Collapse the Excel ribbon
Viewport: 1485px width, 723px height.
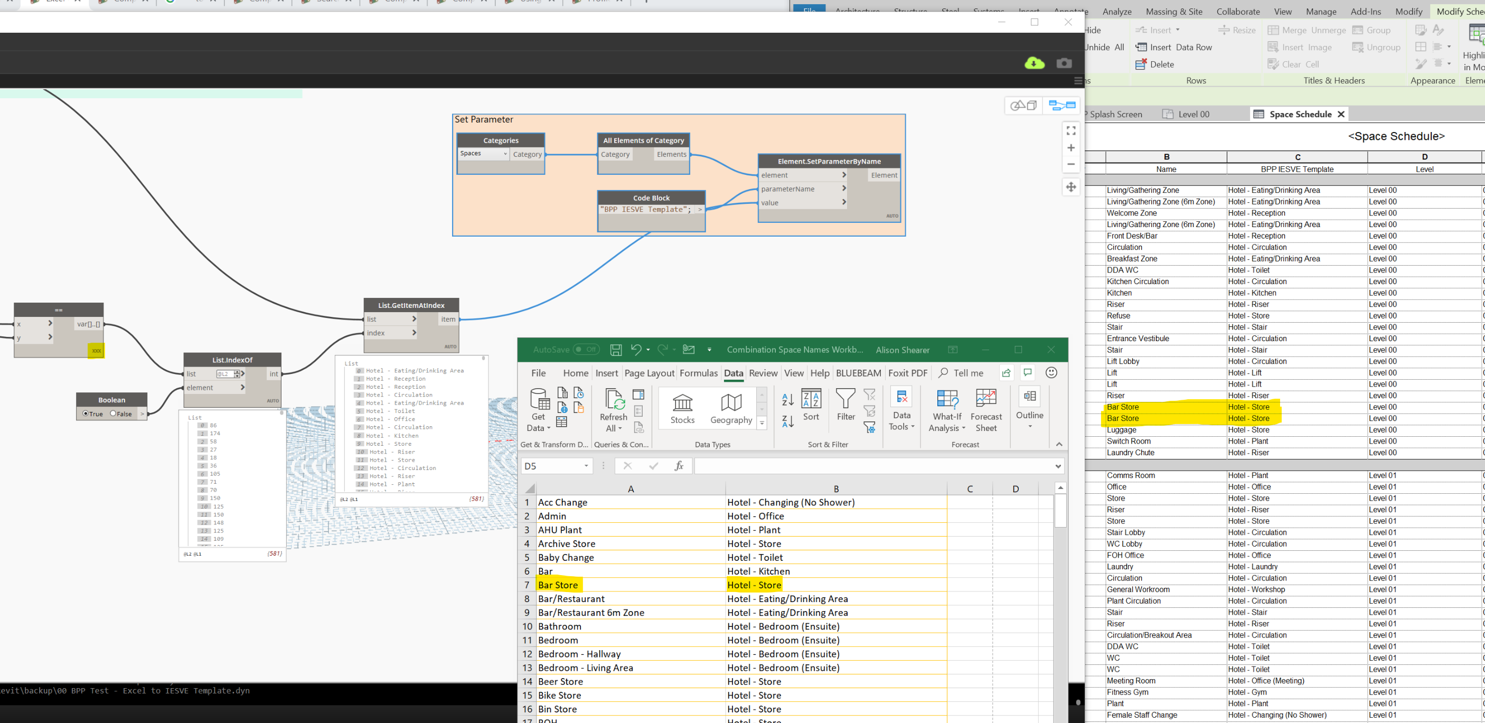[x=1059, y=444]
